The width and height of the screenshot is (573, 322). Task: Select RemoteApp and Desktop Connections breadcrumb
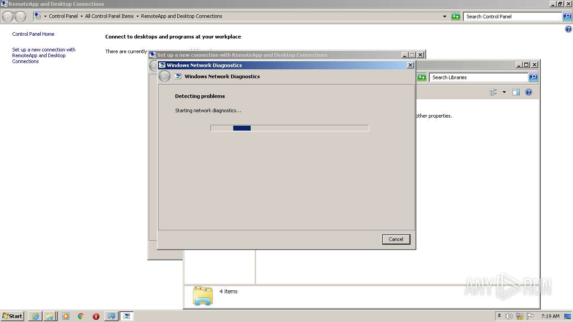tap(181, 16)
